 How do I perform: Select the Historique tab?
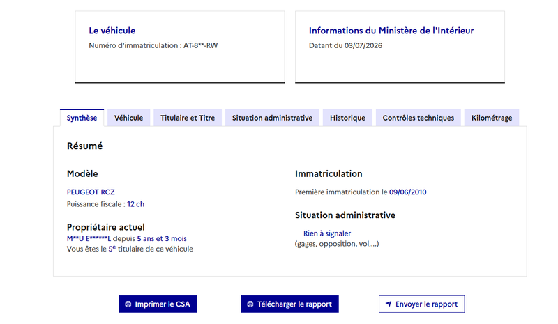coord(347,118)
